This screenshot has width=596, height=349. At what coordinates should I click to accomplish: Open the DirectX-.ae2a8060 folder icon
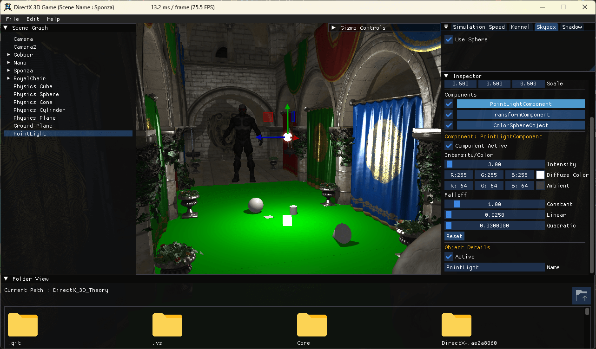457,325
